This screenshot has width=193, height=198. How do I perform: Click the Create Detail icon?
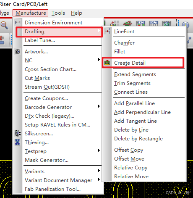click(x=107, y=63)
